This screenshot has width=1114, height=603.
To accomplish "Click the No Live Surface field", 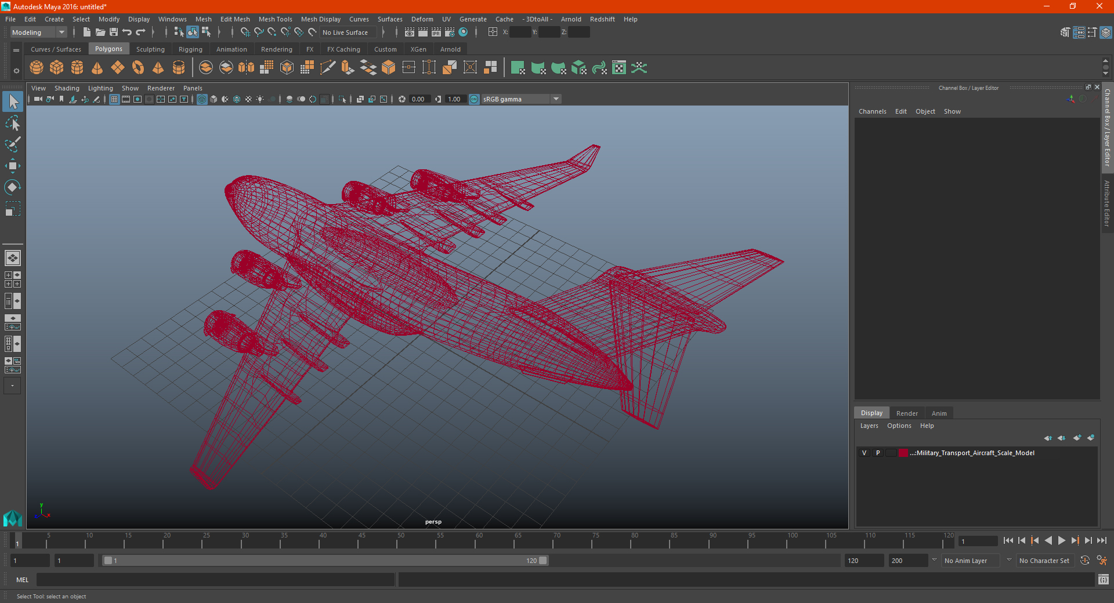I will (x=348, y=32).
